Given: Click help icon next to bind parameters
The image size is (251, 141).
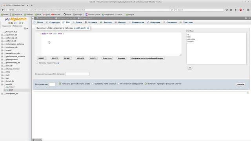Looking at the screenshot, I should (x=58, y=63).
